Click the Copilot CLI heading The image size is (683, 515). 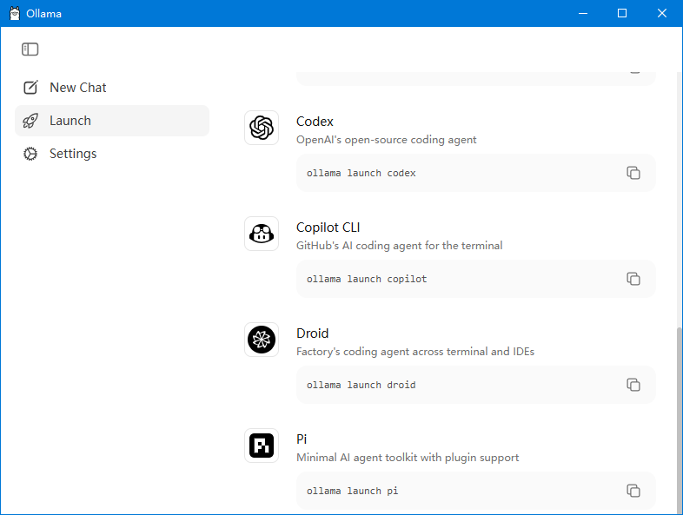pos(328,228)
